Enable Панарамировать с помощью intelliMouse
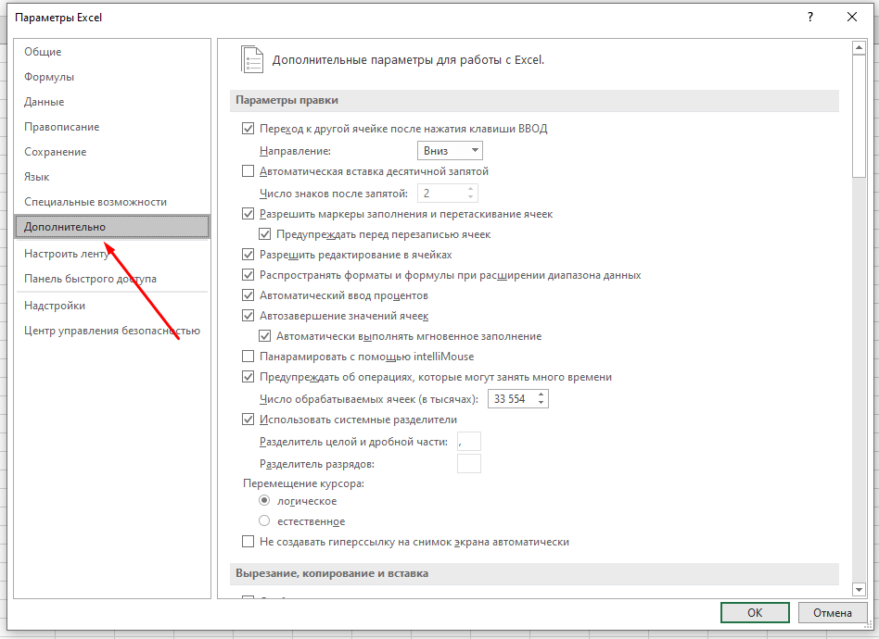The width and height of the screenshot is (879, 639). [248, 357]
